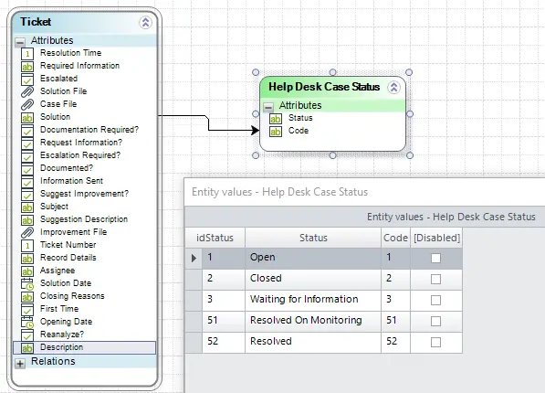Select the Opening Date attribute label
545x393 pixels.
coord(66,322)
